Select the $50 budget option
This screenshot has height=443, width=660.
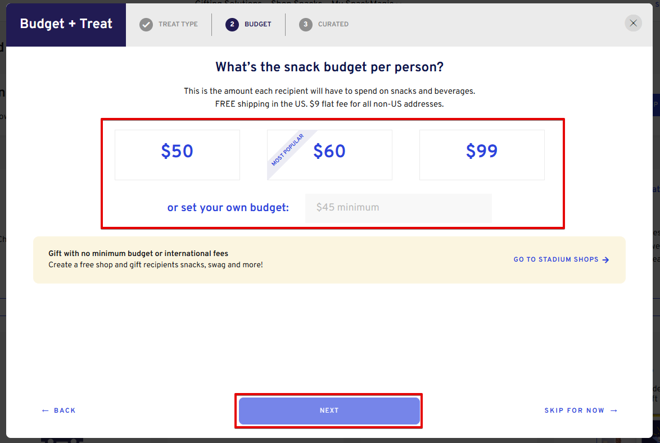click(177, 154)
